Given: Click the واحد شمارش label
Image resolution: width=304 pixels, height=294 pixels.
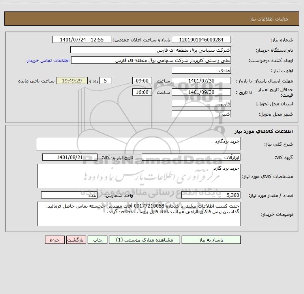Looking at the screenshot, I should [119, 196].
